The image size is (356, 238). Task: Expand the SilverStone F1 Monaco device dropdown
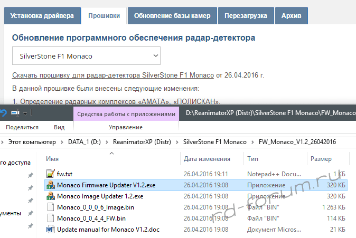click(x=86, y=56)
